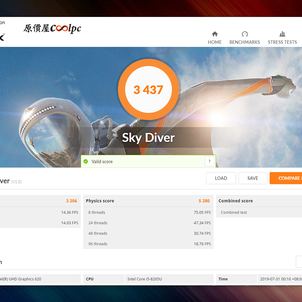Open the BENCHMARKS gauge icon
Viewport: 302px width, 302px height.
pos(245,34)
